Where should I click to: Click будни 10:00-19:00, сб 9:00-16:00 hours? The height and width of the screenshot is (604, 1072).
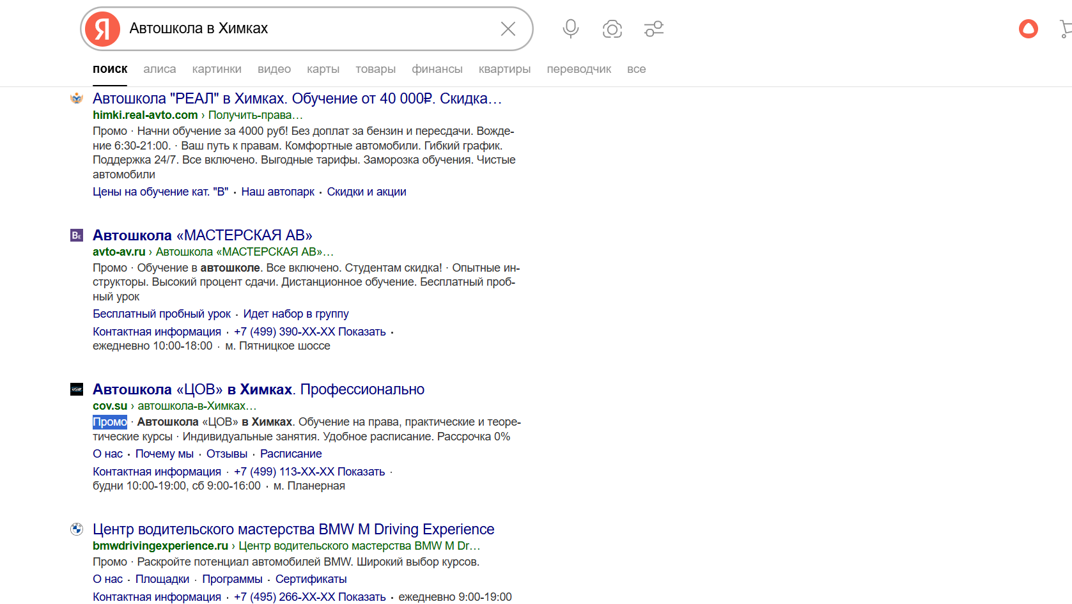tap(176, 486)
